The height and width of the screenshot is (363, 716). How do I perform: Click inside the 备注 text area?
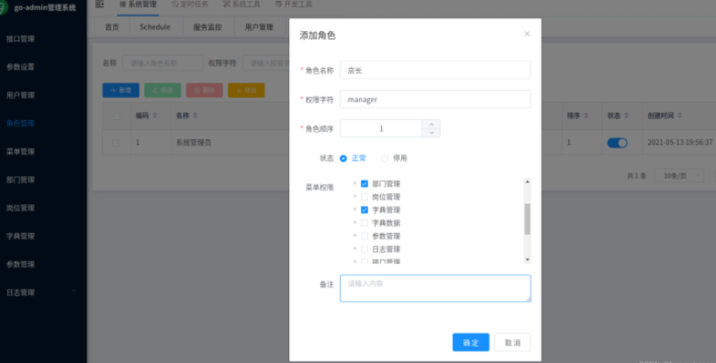[x=435, y=288]
